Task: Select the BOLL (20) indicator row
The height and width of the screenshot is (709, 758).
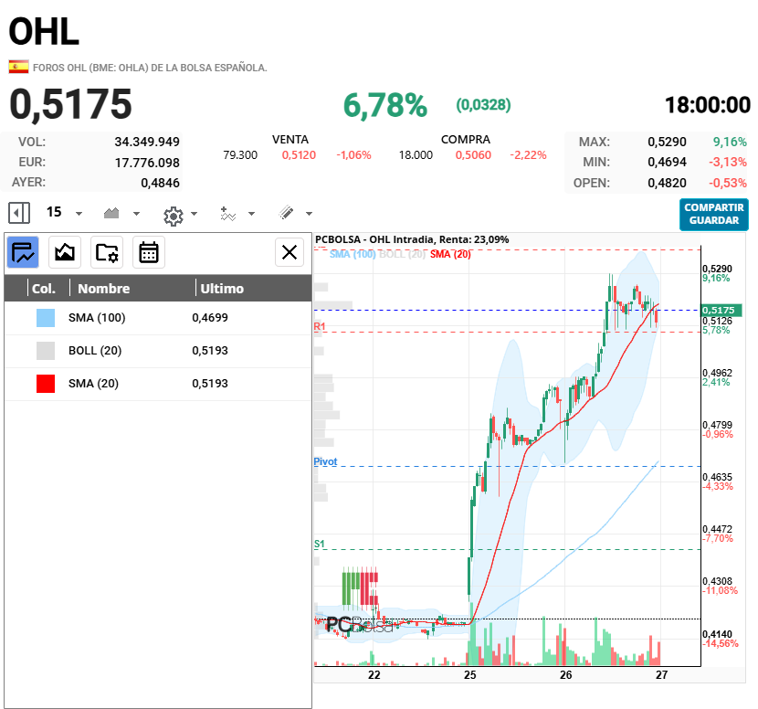Action: [158, 351]
